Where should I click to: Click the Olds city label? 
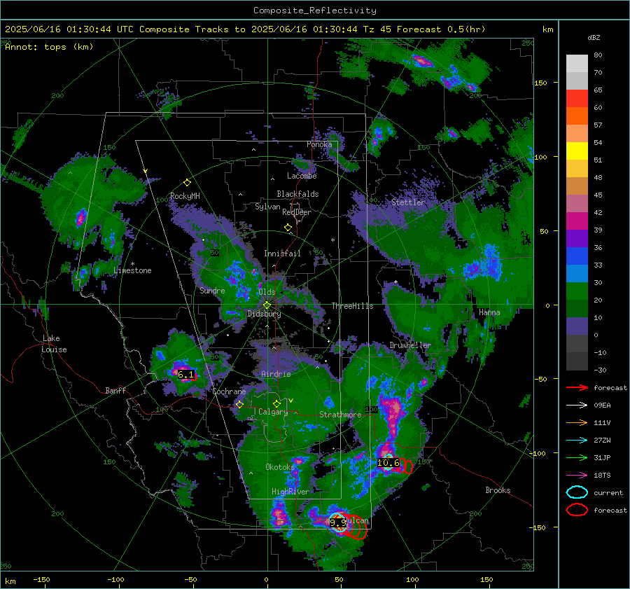tap(267, 292)
